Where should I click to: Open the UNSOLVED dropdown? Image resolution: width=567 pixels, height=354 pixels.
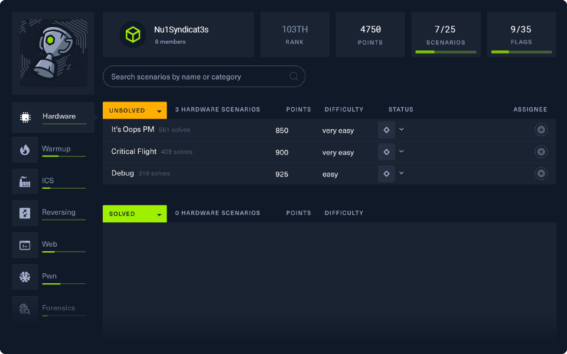(135, 110)
